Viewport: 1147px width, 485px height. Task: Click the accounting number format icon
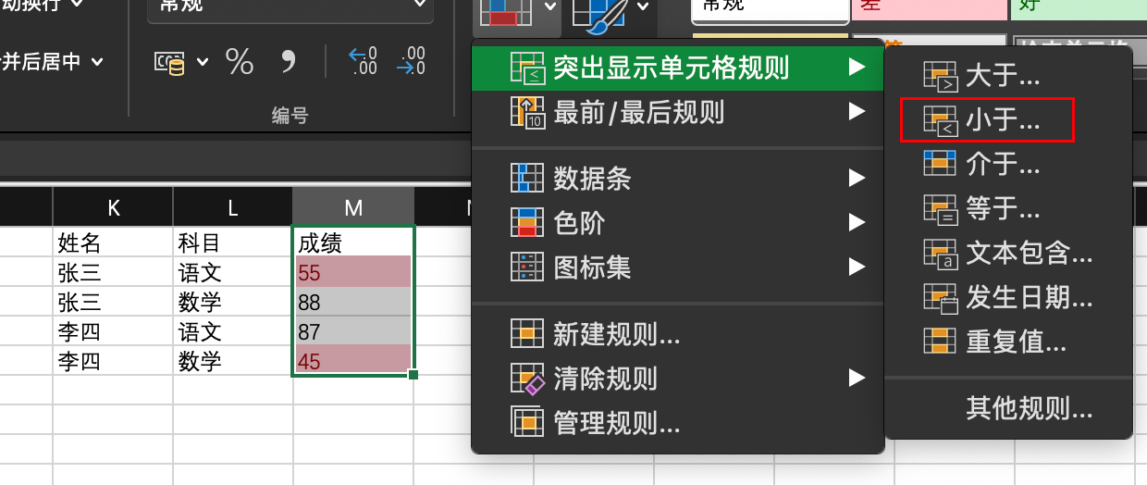pyautogui.click(x=169, y=62)
